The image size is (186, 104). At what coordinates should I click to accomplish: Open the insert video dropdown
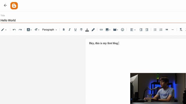point(116,29)
